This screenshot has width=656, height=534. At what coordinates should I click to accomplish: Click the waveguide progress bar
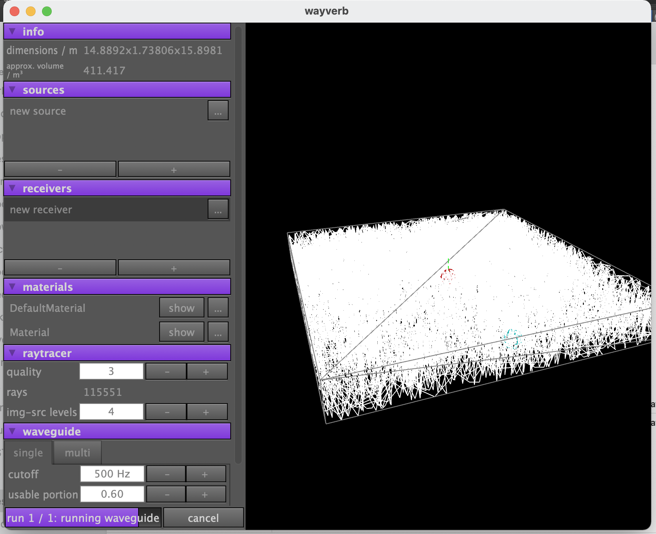coord(83,518)
